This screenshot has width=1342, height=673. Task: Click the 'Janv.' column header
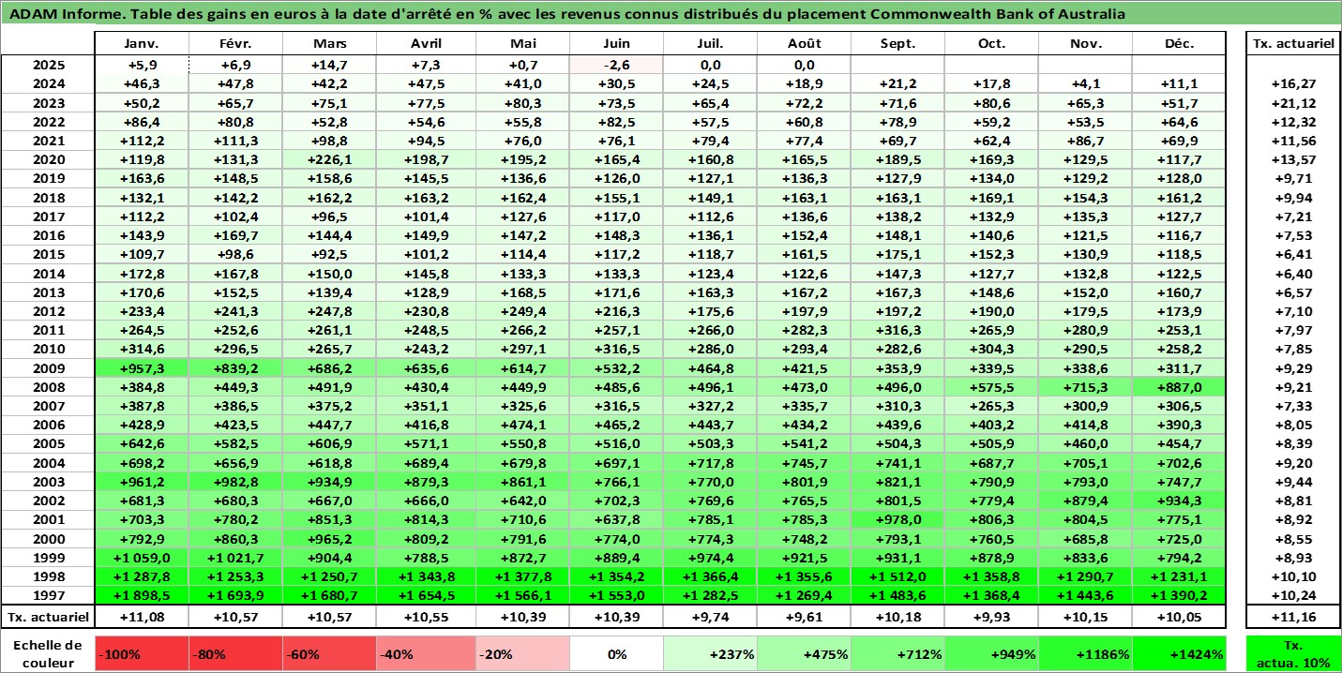[x=143, y=44]
